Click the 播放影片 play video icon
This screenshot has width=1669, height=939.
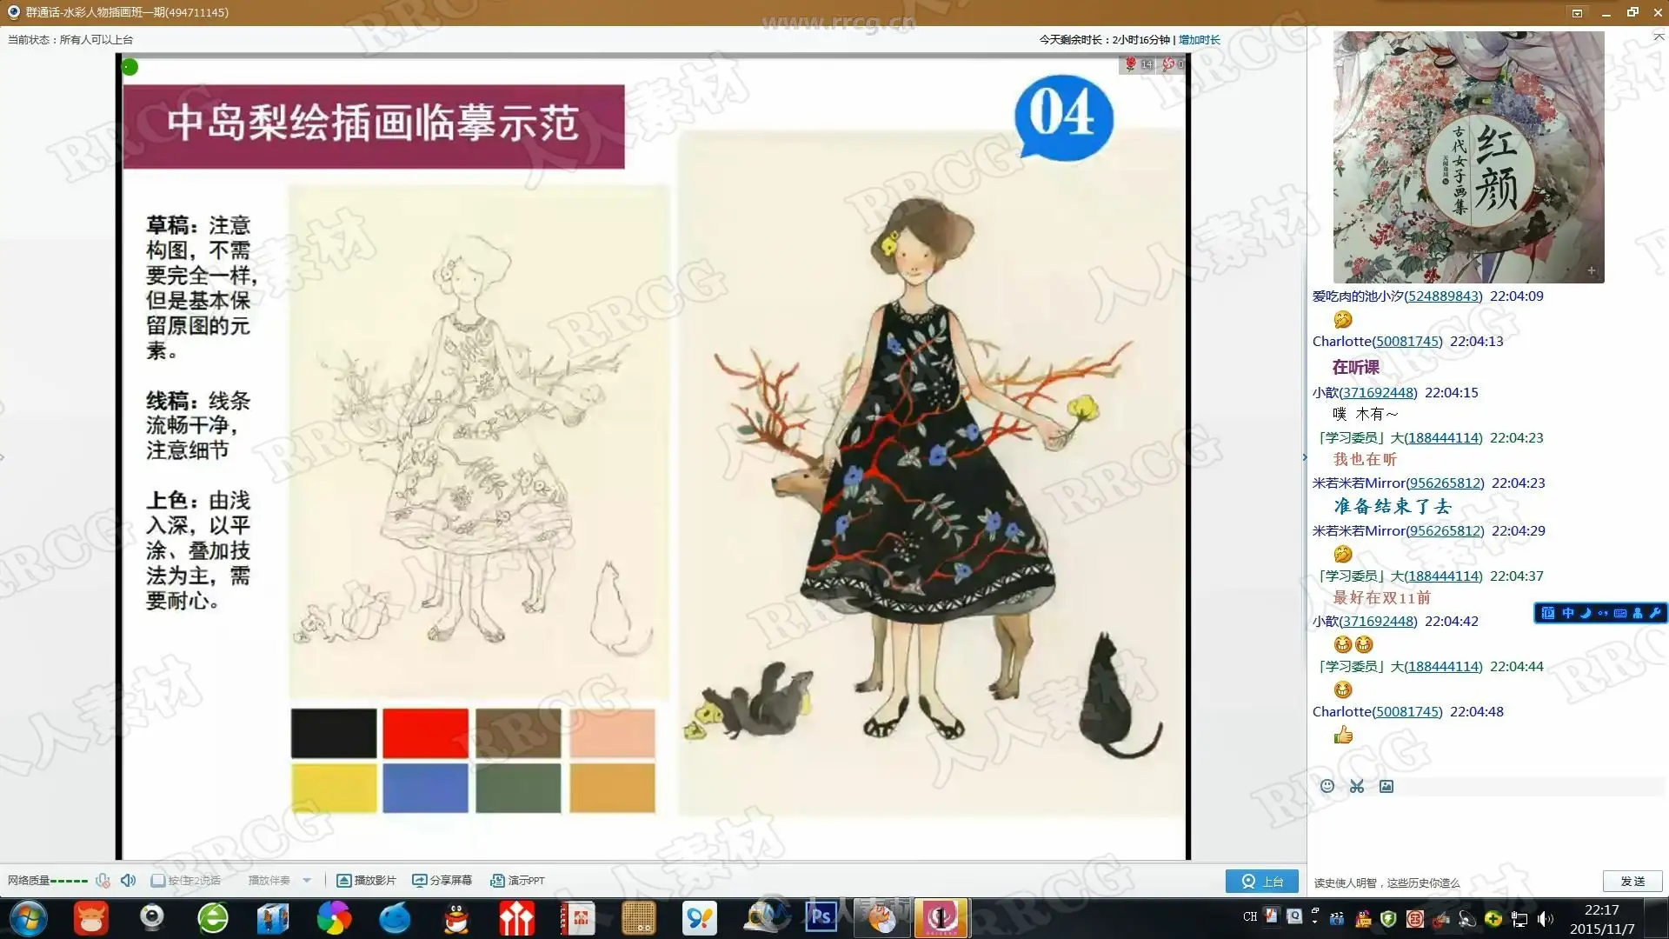point(344,881)
